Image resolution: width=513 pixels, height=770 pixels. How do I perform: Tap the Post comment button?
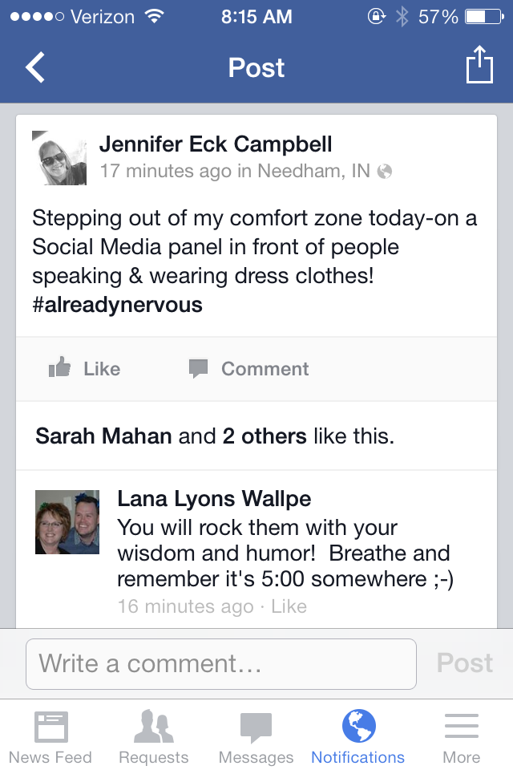point(464,663)
